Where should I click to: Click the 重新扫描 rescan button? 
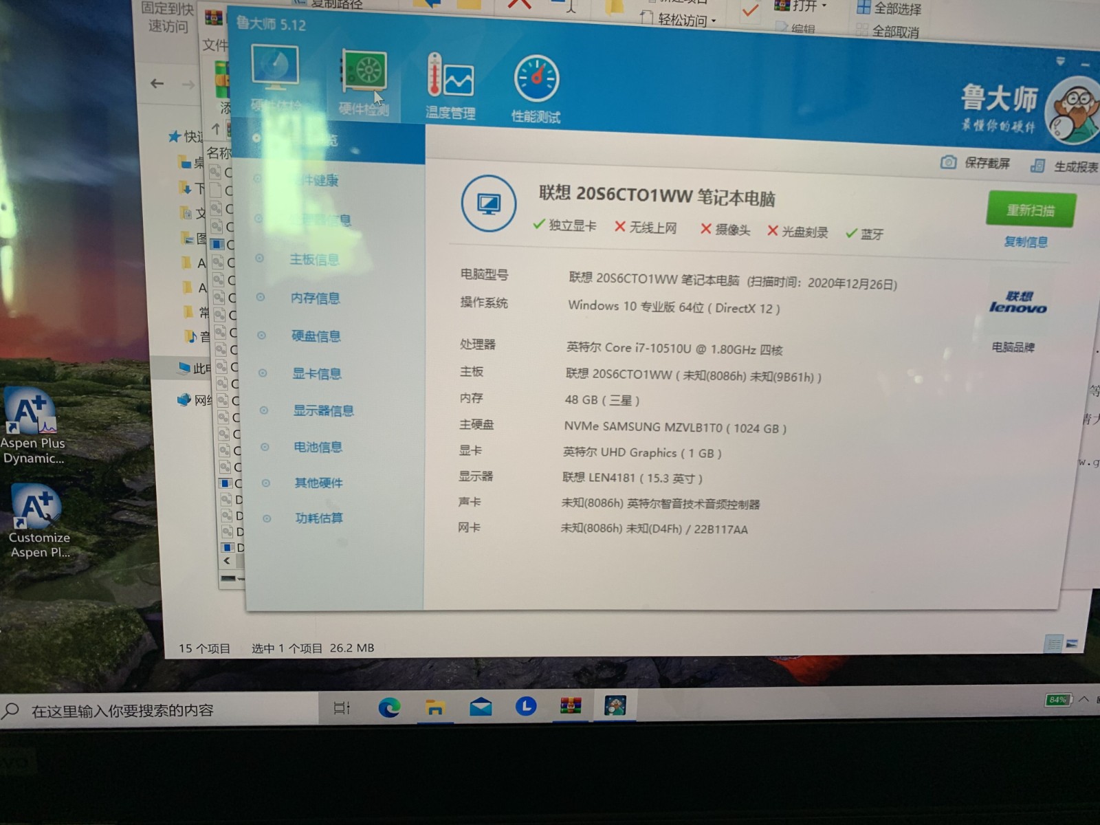(x=1031, y=210)
